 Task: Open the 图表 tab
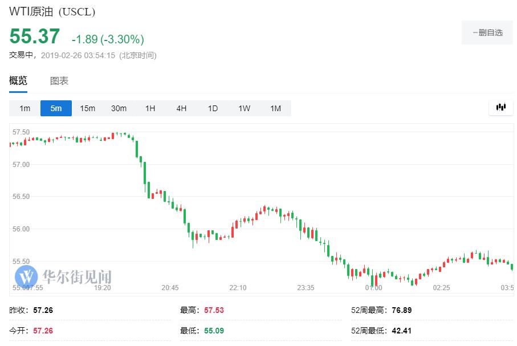tap(59, 81)
